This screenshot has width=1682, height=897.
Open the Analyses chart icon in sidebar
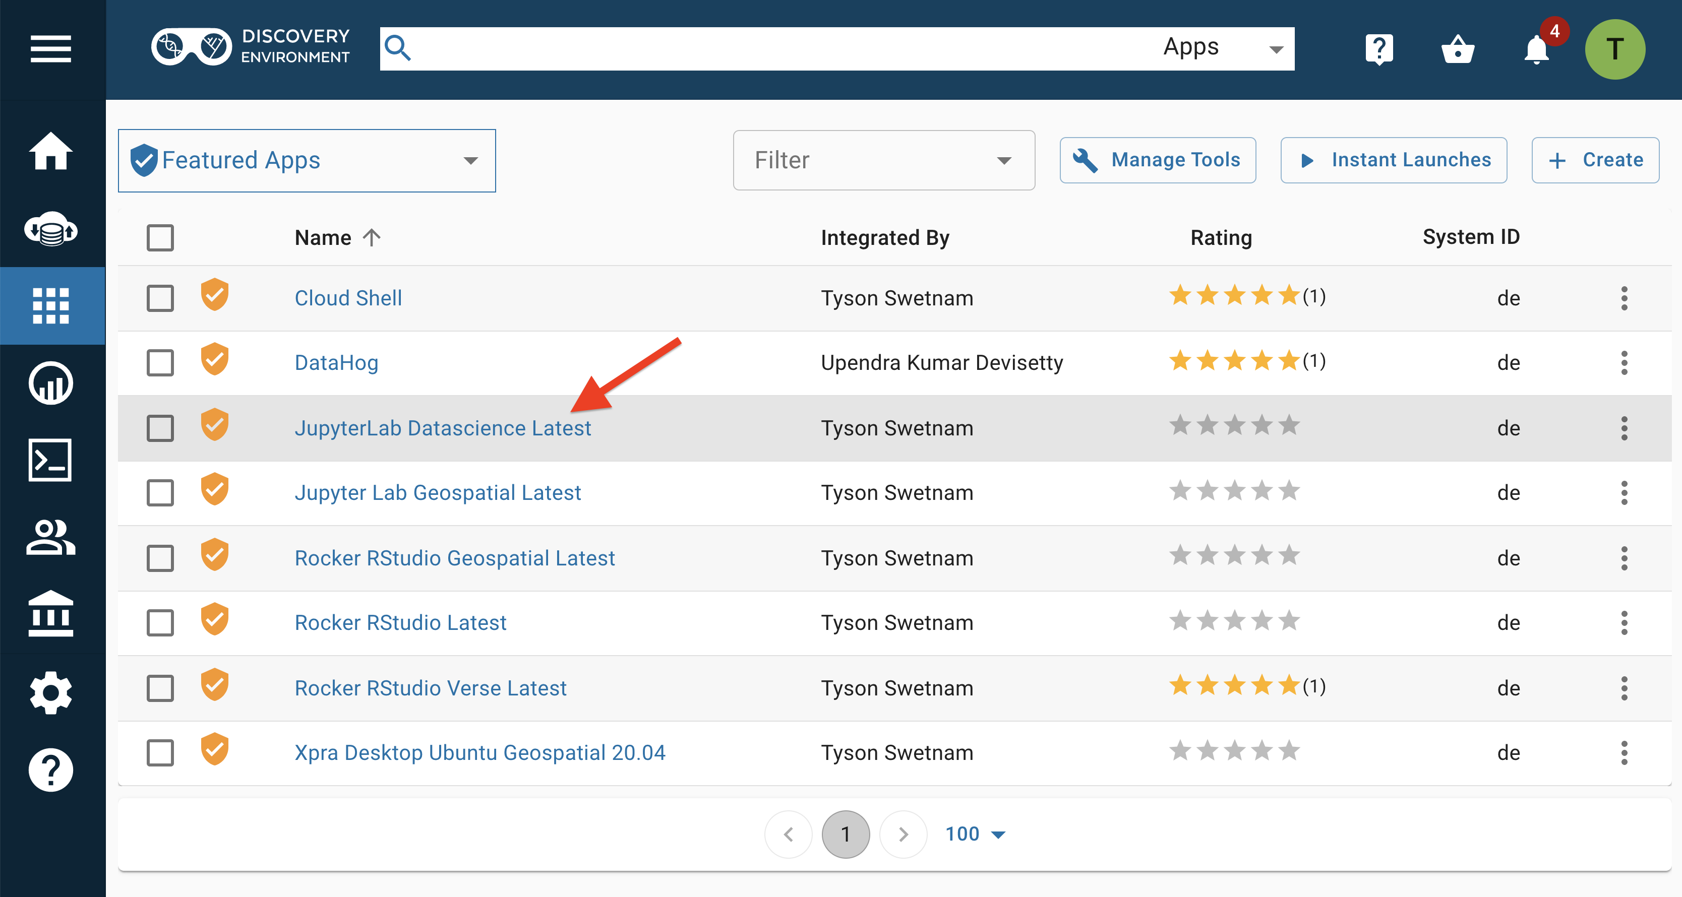click(50, 382)
